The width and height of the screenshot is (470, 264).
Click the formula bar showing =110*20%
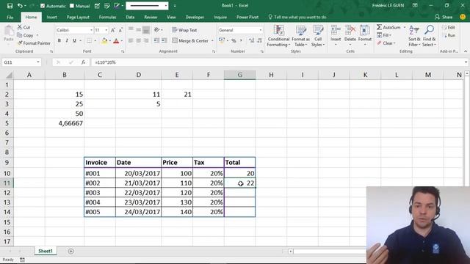(278, 62)
